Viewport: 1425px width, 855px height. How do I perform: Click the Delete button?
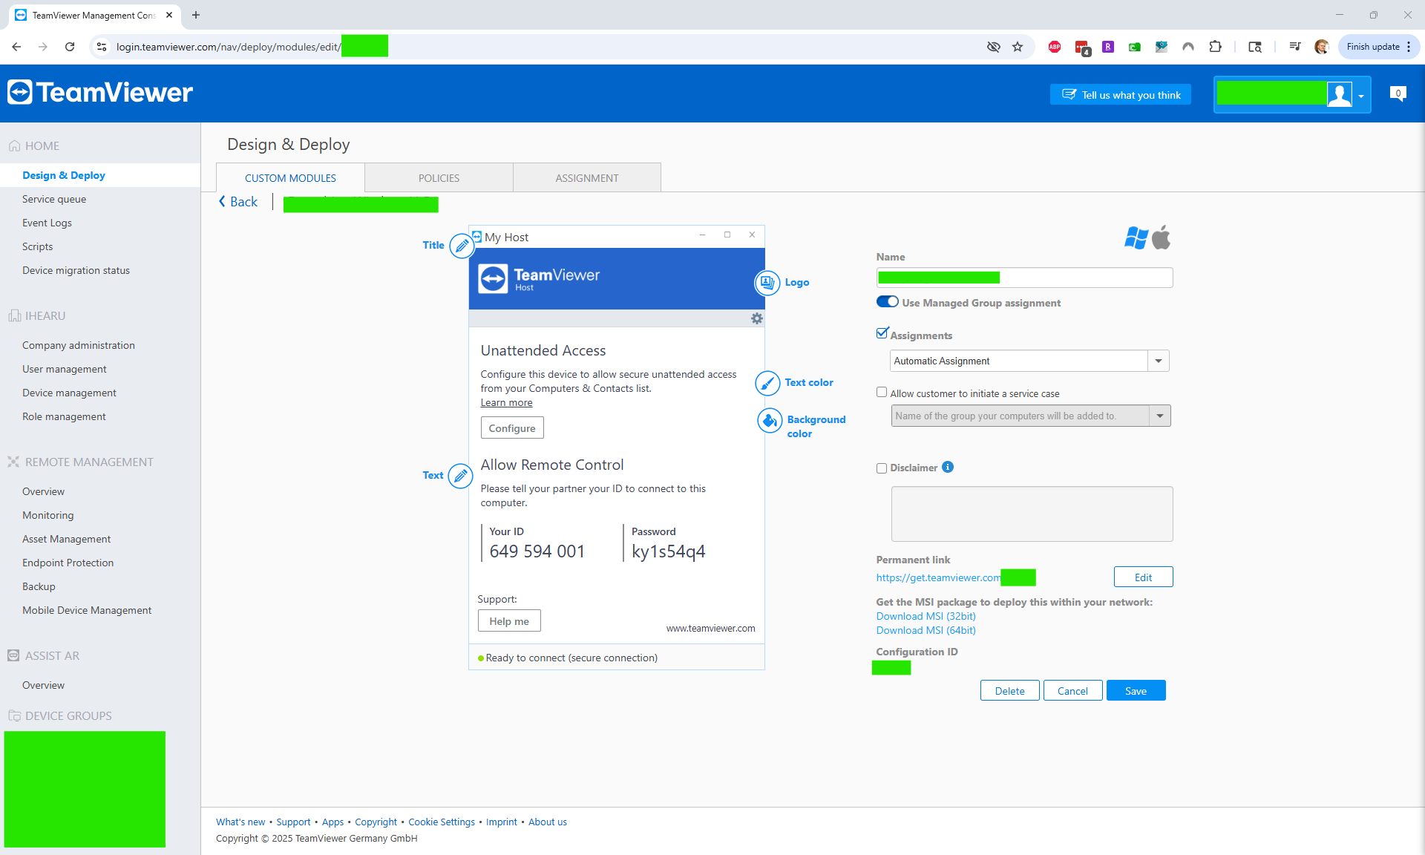coord(1009,691)
